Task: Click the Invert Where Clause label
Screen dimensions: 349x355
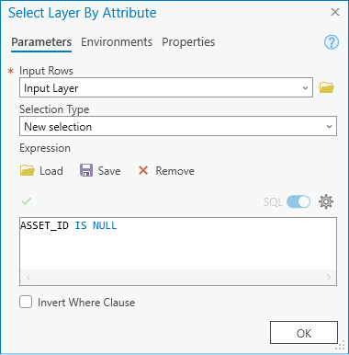Action: pos(86,303)
